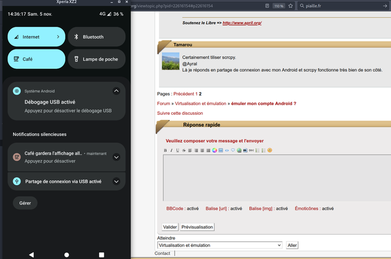Screen dimensions: 391x259
Task: Click the blue heading icon in reply toolbar
Action: click(221, 150)
